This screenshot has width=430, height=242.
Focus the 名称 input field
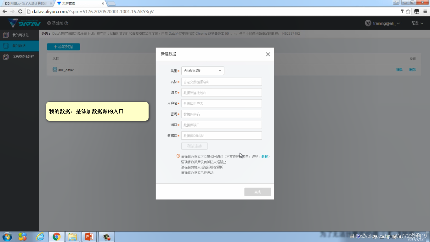click(x=221, y=82)
